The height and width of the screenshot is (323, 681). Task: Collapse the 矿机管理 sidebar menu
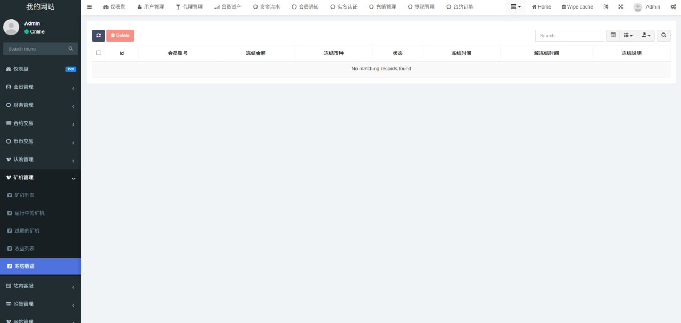click(40, 178)
